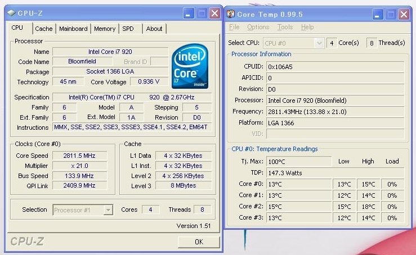The width and height of the screenshot is (416, 255).
Task: Click the Bus Speed value '133.9 MHz'
Action: [79, 176]
